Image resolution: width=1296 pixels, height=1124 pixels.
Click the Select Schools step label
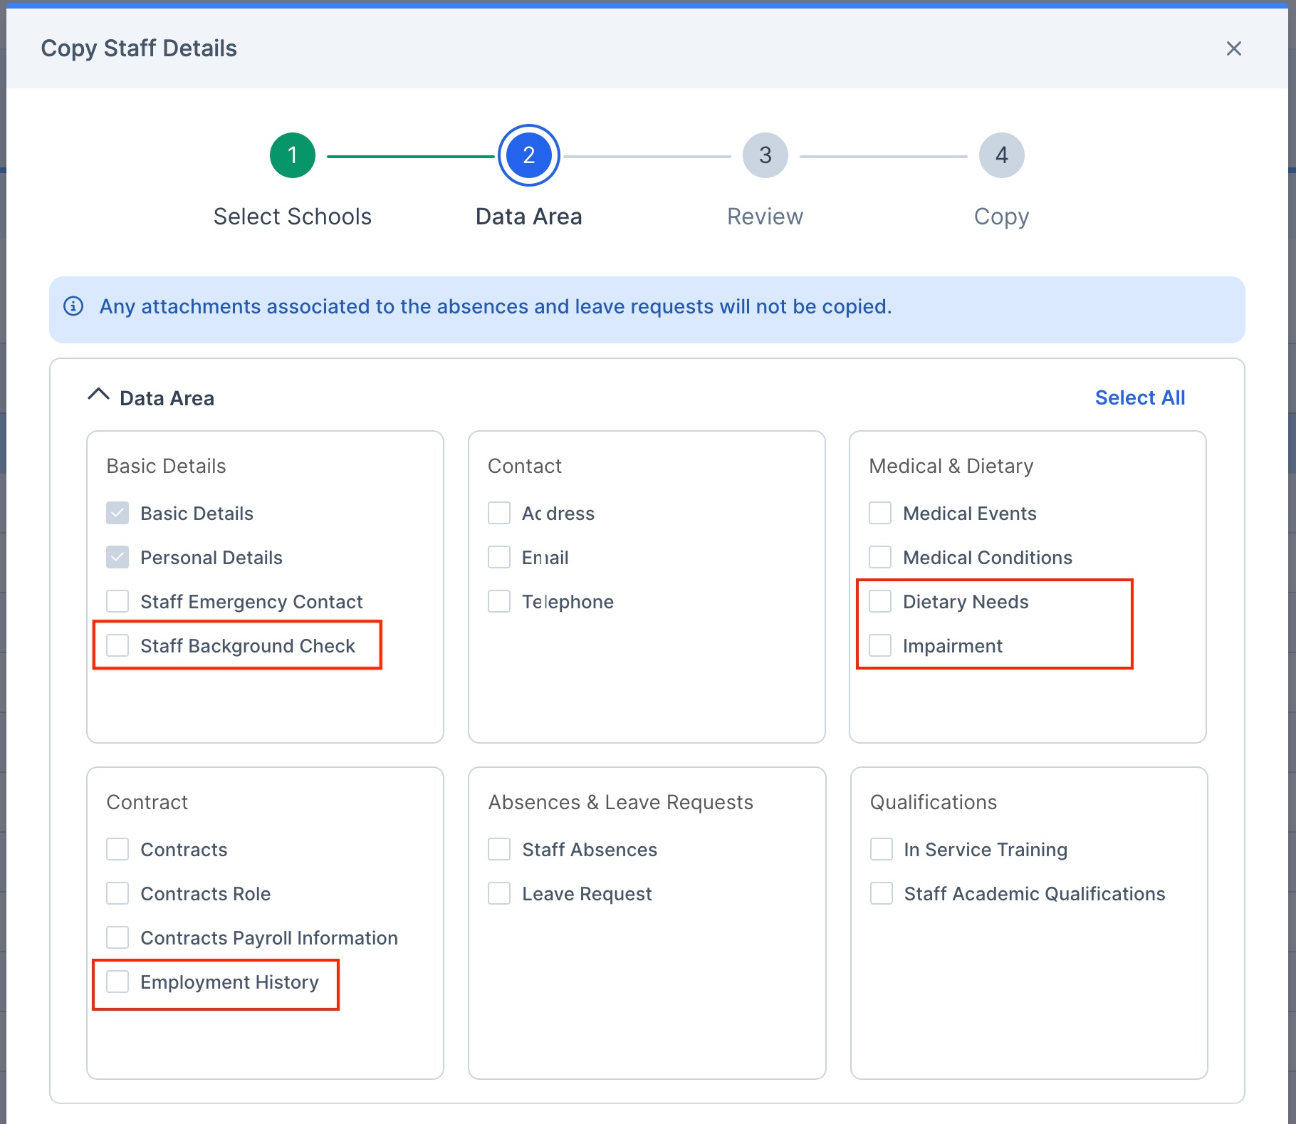coord(292,217)
